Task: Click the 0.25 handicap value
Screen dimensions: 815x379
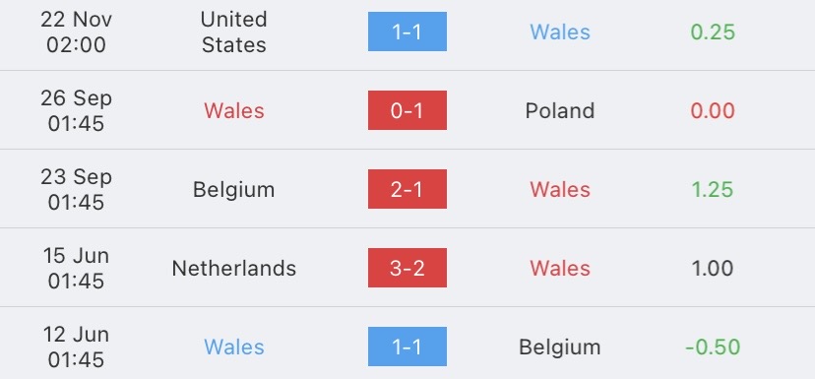Action: point(713,32)
